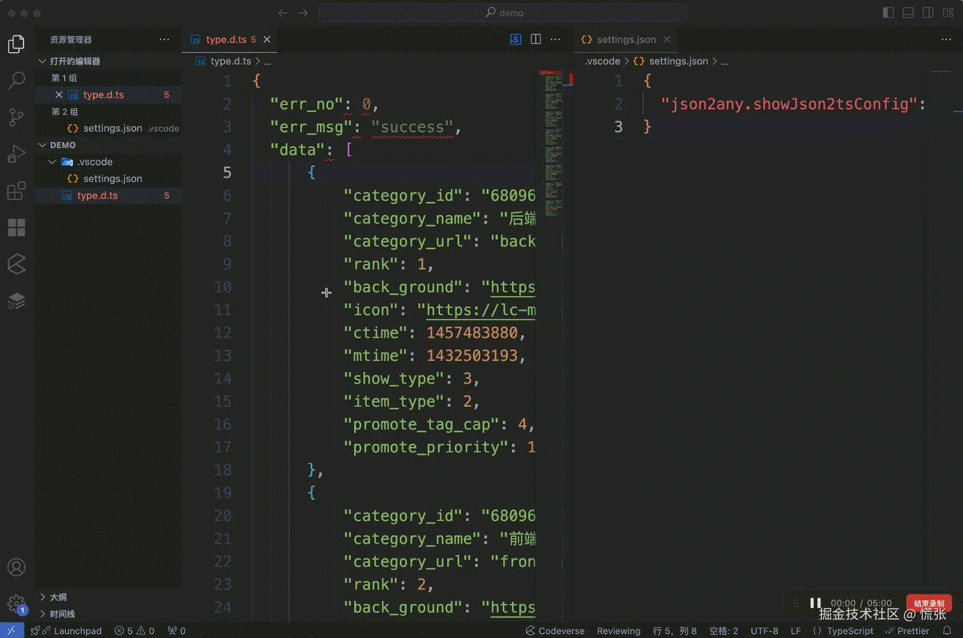The width and height of the screenshot is (963, 638).
Task: Open the Extensions view
Action: click(16, 191)
